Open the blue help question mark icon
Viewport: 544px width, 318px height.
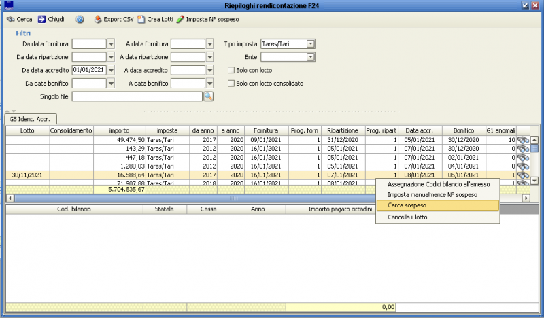tap(80, 20)
